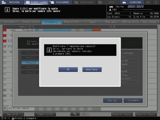Select the Lavoro sicuro sub-tab
Viewport: 160px width, 120px height.
[x=31, y=22]
